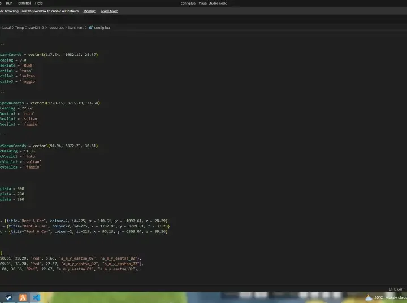Click the blip line with x = 110.51

point(84,221)
